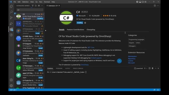Select the Programming Languages category tag
Viewport: 169px width, 95px height.
[x=136, y=40]
